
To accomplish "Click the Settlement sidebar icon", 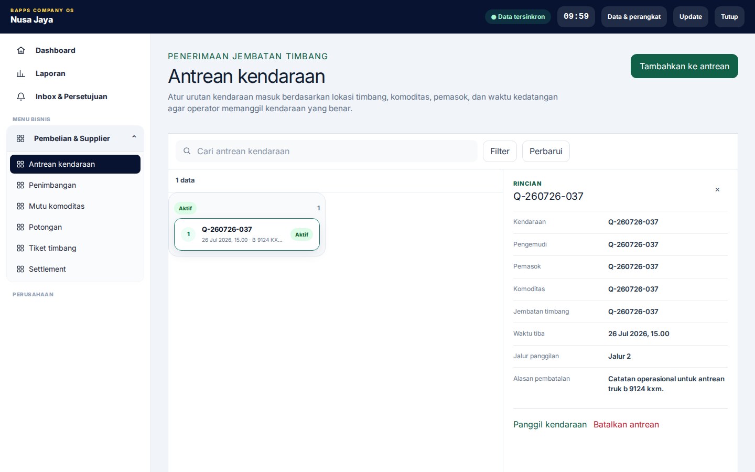I will 20,269.
